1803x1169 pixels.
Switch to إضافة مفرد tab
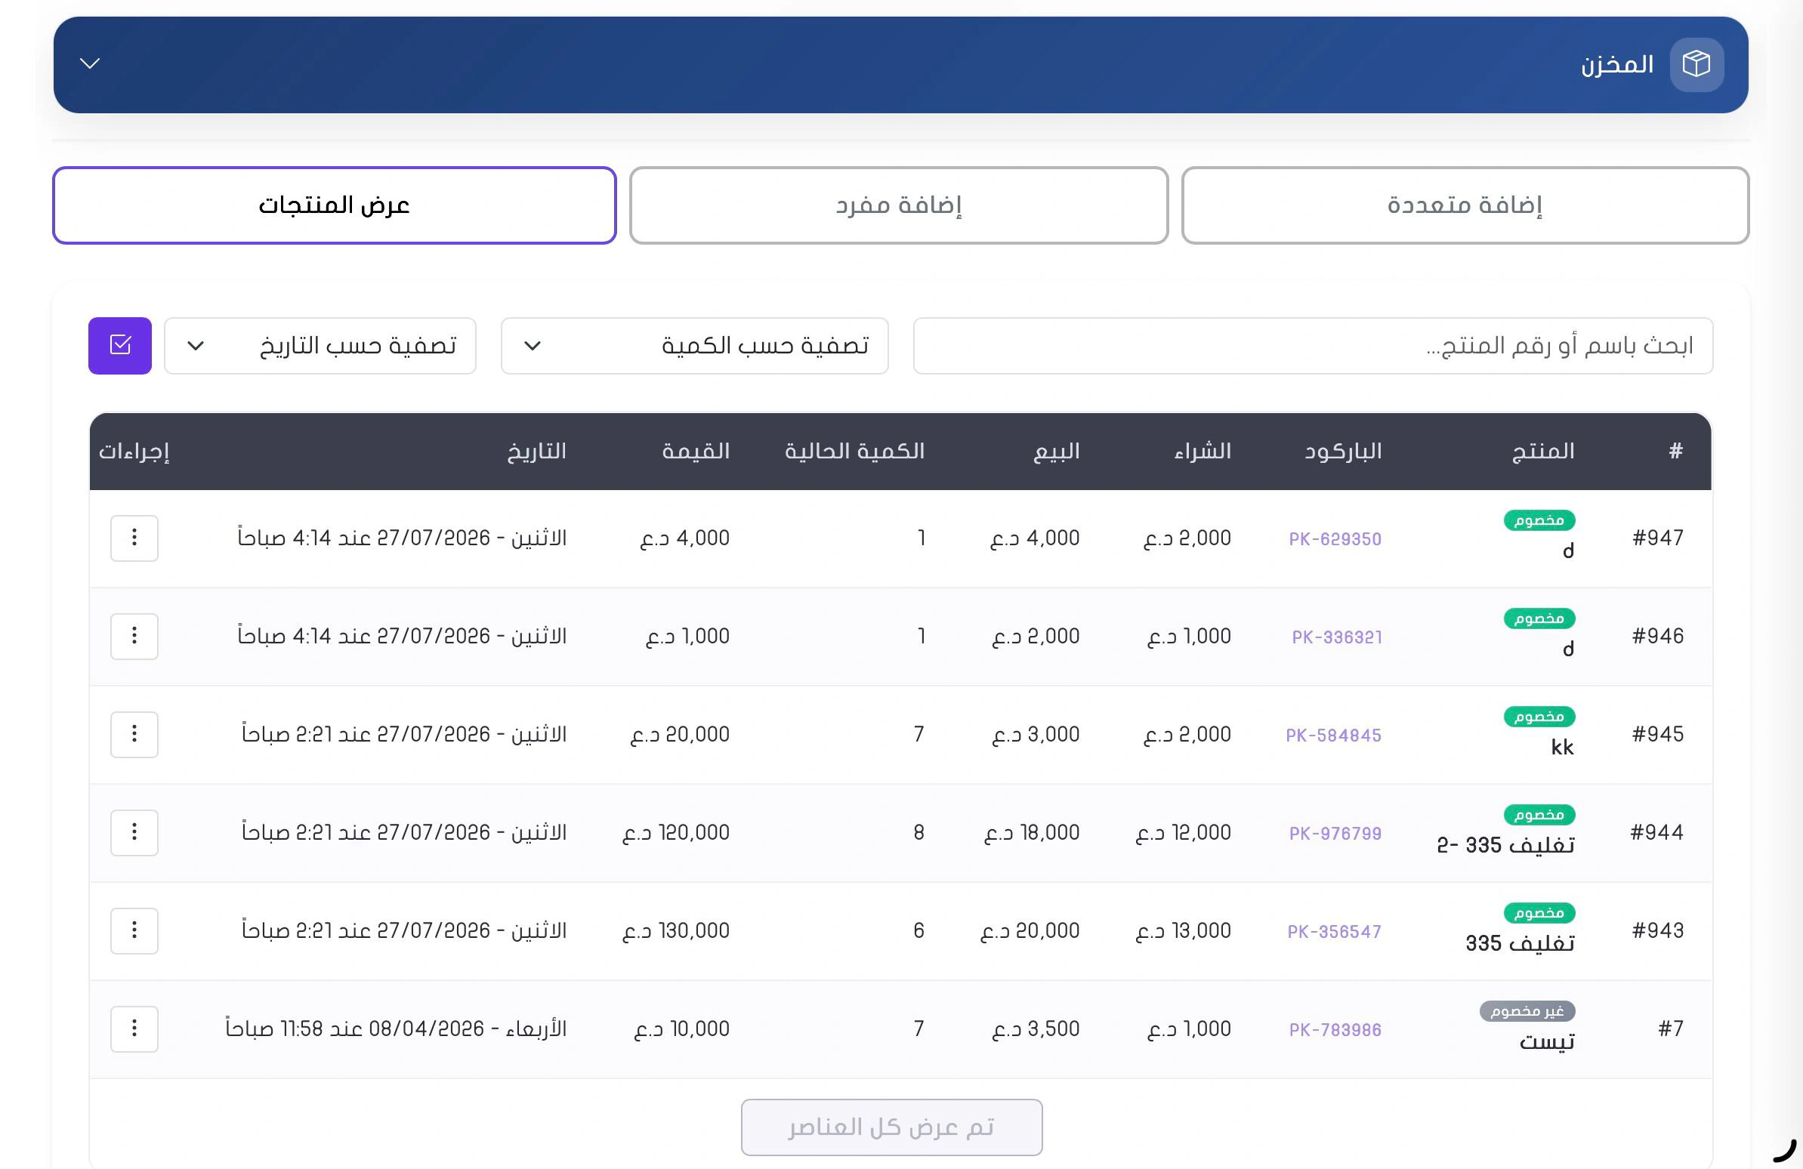(x=898, y=205)
